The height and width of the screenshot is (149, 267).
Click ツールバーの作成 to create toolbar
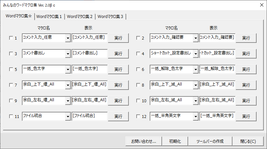[210, 141]
